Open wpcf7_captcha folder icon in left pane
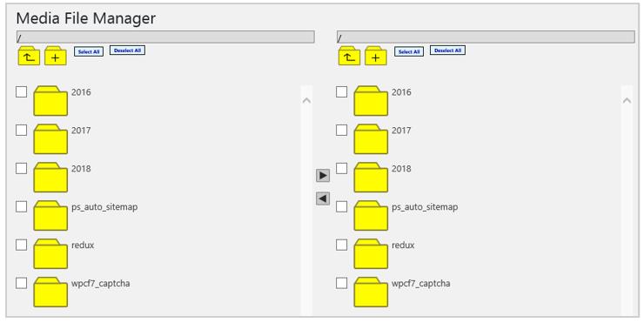Screen dimensions: 644x323 pyautogui.click(x=50, y=292)
